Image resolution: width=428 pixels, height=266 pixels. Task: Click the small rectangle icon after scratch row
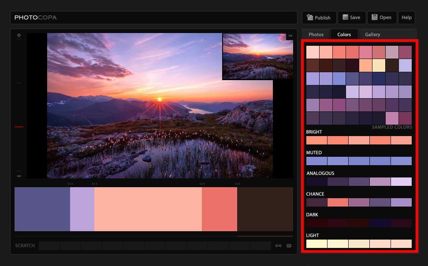[x=289, y=246]
